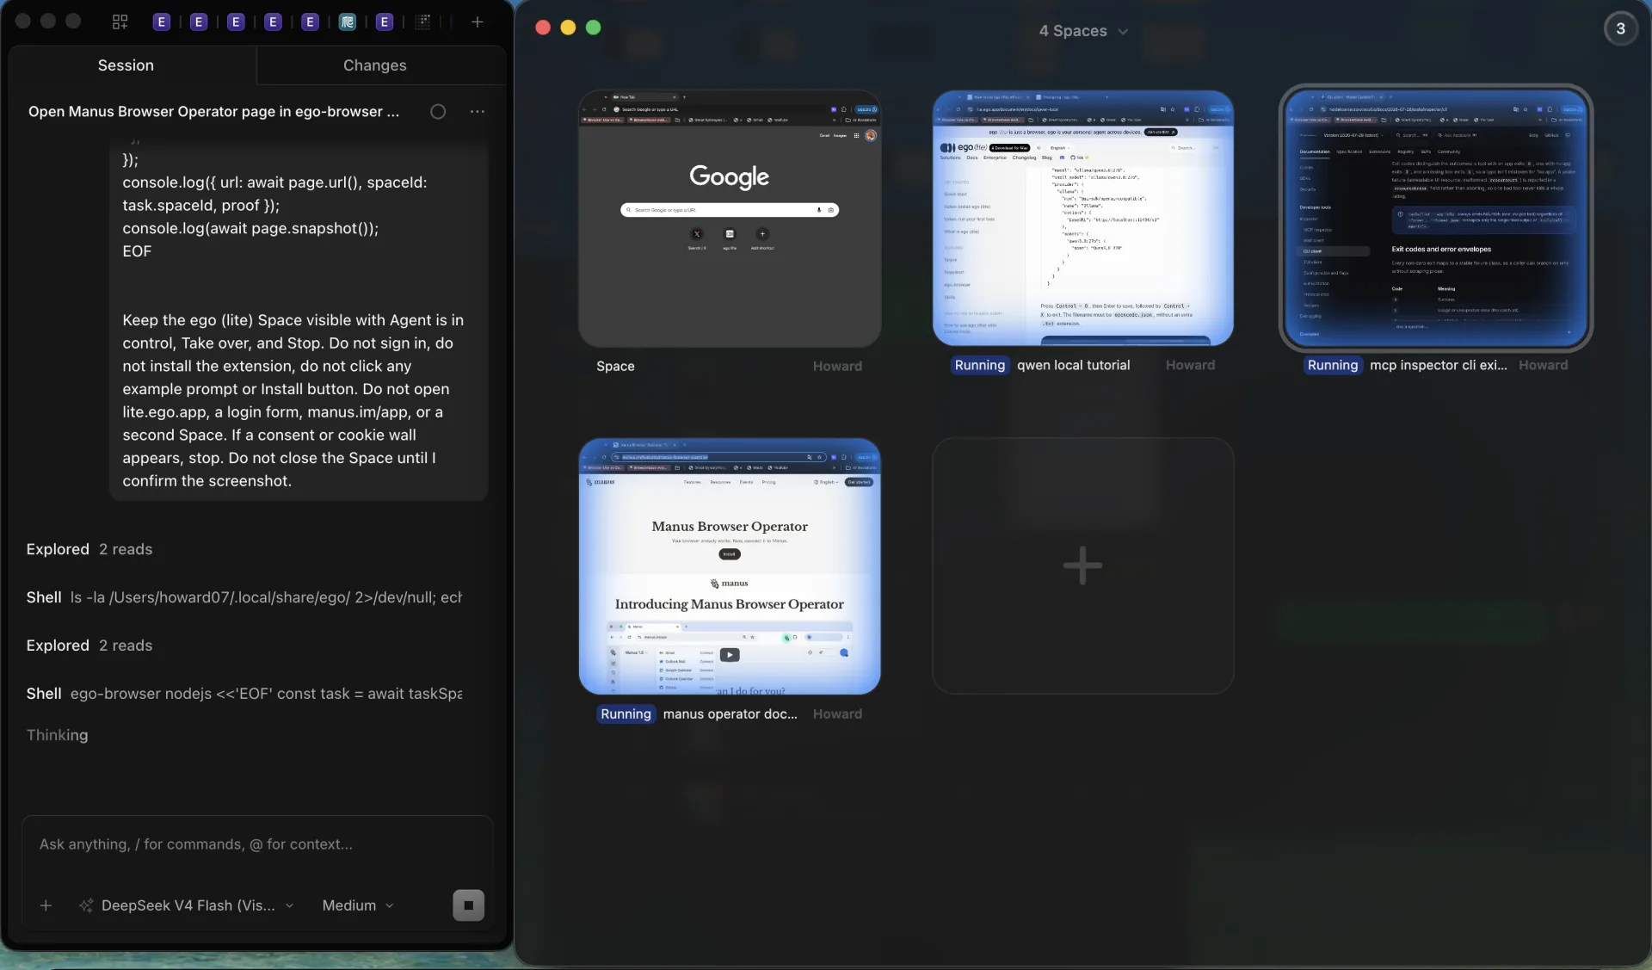Click the 'mcp inspector cli exi...' title text

(1439, 365)
